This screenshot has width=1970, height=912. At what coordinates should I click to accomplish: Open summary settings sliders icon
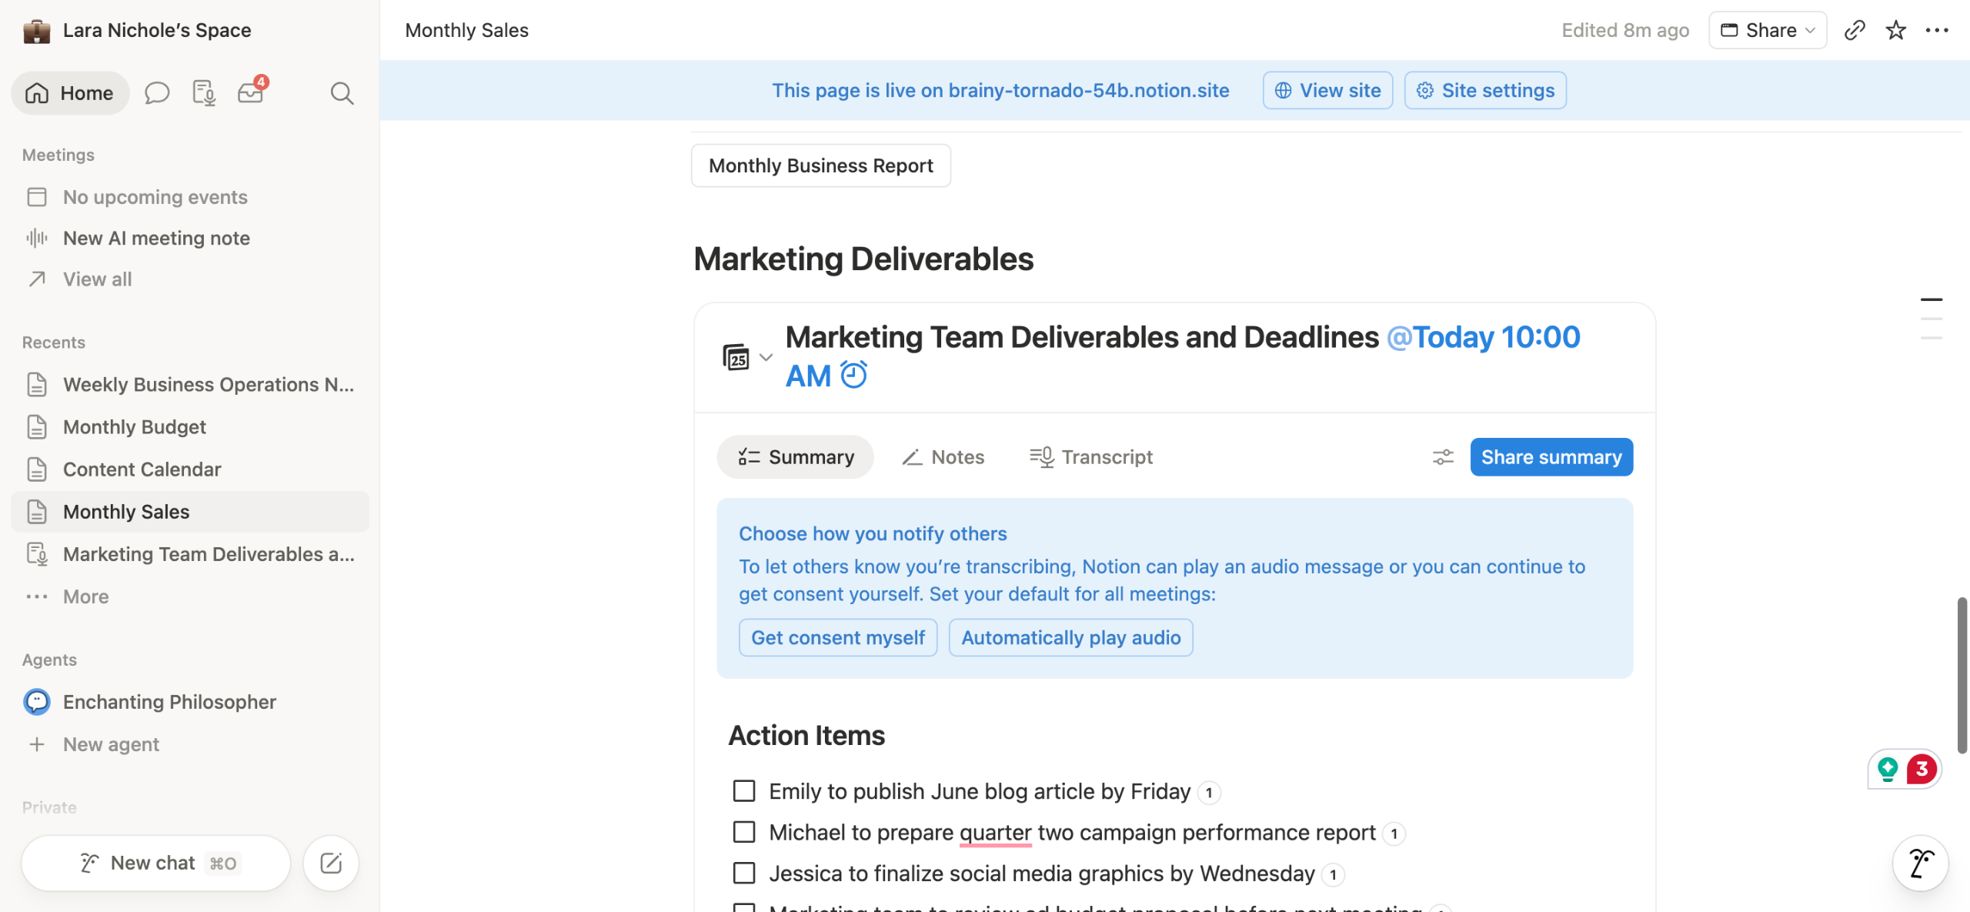coord(1443,457)
